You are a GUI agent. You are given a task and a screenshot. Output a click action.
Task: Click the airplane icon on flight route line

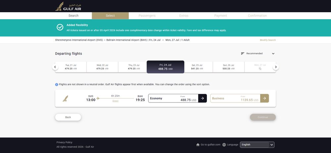(98, 98)
